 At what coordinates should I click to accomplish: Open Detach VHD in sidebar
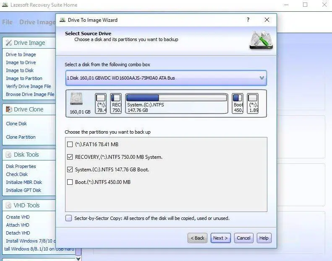coord(18,233)
